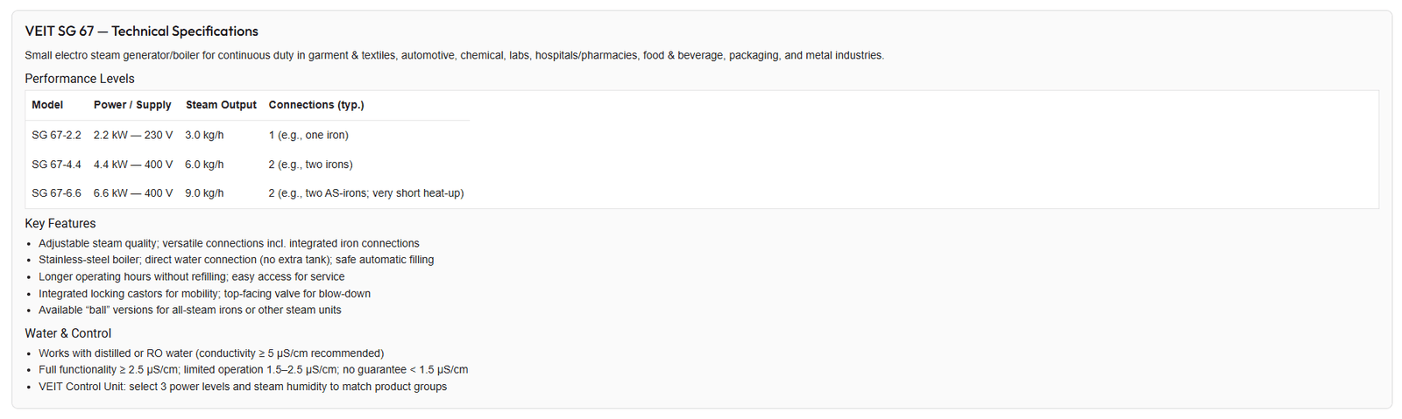Image resolution: width=1402 pixels, height=419 pixels.
Task: Select the Performance Levels heading
Action: [80, 79]
